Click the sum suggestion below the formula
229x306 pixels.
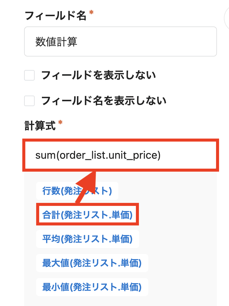[87, 215]
